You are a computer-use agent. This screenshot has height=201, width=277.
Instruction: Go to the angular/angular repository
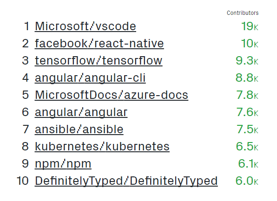[81, 112]
